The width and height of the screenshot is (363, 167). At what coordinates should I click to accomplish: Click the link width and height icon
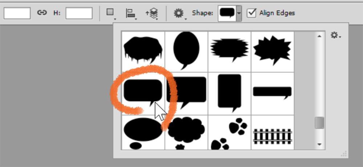pyautogui.click(x=42, y=13)
